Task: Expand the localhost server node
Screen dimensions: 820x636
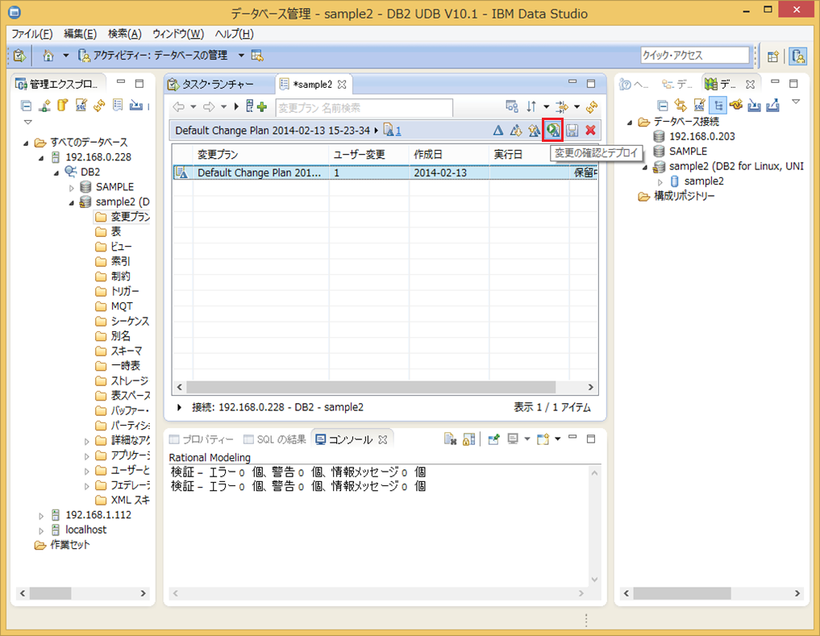Action: pos(41,530)
